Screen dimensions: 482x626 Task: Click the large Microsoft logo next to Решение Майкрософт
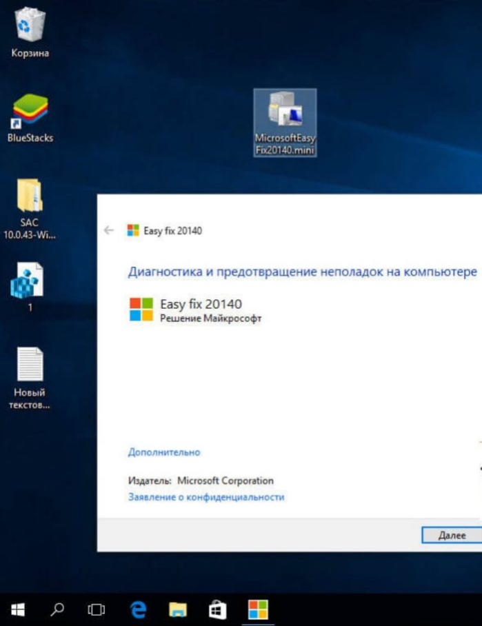coord(141,310)
